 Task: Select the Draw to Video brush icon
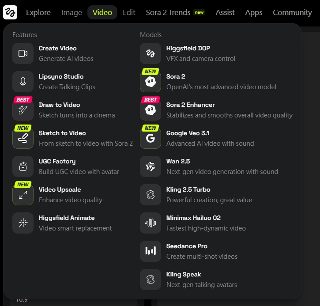coord(23,110)
